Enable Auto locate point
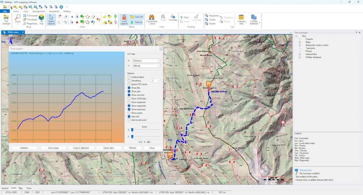The image size is (363, 195). pyautogui.click(x=129, y=120)
